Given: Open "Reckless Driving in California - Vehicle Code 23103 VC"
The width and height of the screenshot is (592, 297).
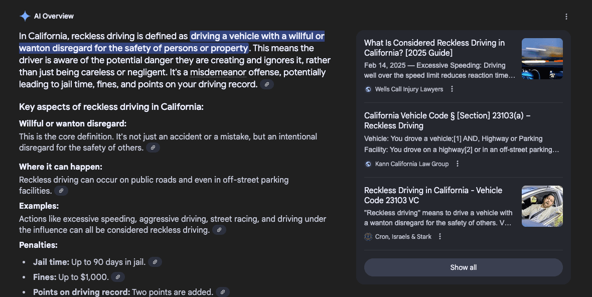Looking at the screenshot, I should point(433,195).
